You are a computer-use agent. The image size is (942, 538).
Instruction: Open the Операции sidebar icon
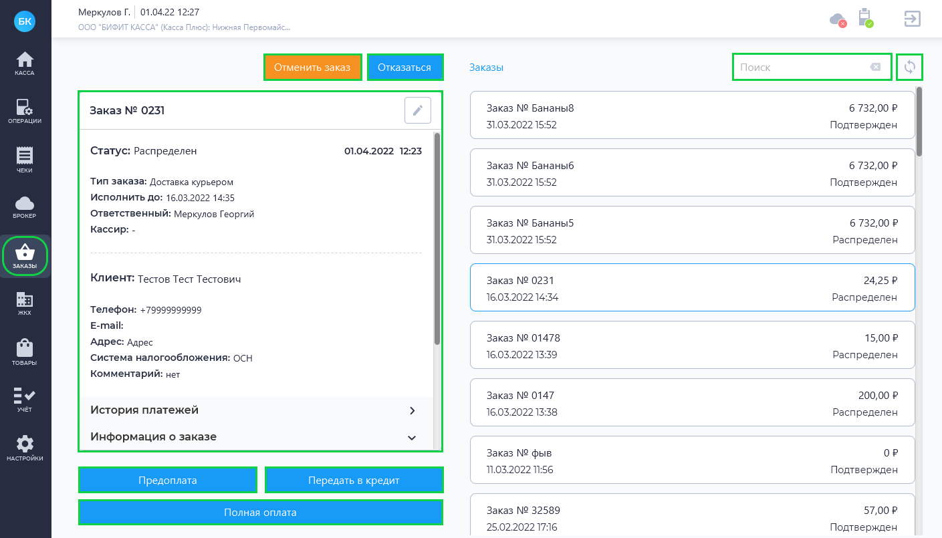tap(25, 111)
